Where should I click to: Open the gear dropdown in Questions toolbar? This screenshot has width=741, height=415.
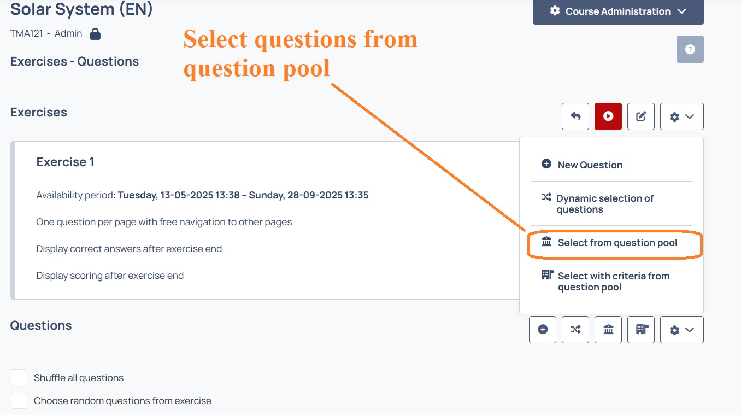(x=682, y=330)
